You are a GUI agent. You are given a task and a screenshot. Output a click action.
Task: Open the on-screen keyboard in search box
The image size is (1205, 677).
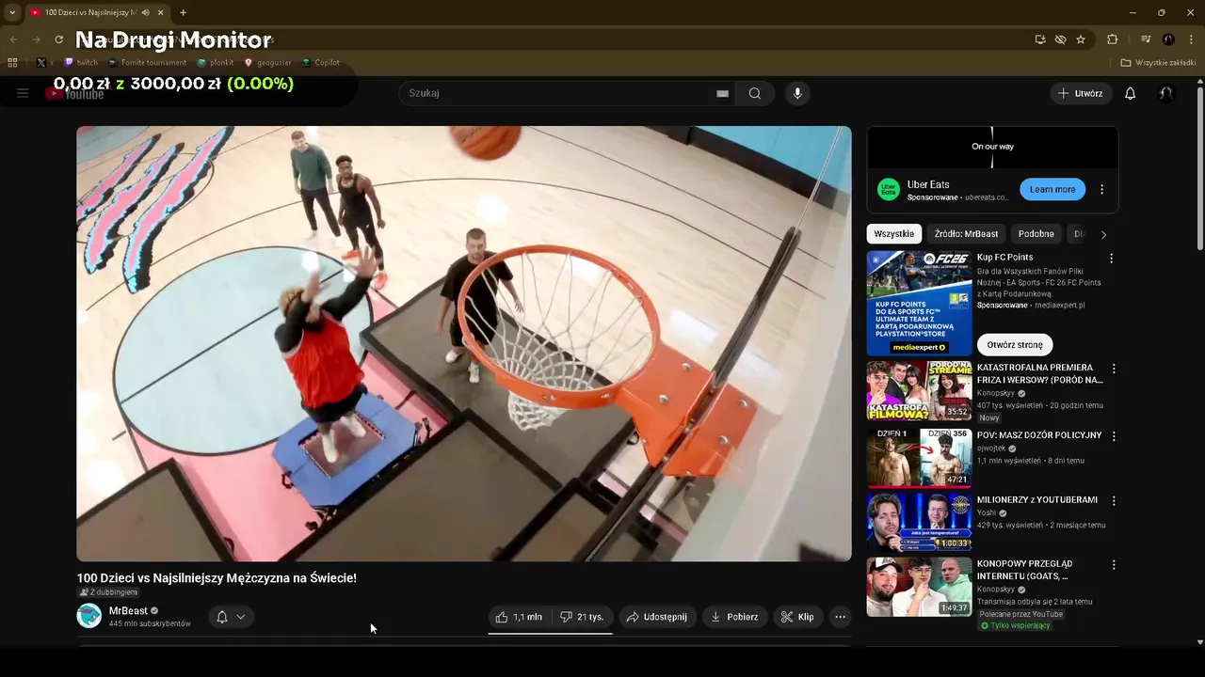[x=722, y=93]
